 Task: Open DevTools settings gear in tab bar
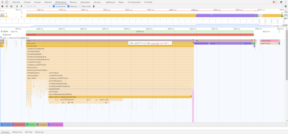click(281, 2)
